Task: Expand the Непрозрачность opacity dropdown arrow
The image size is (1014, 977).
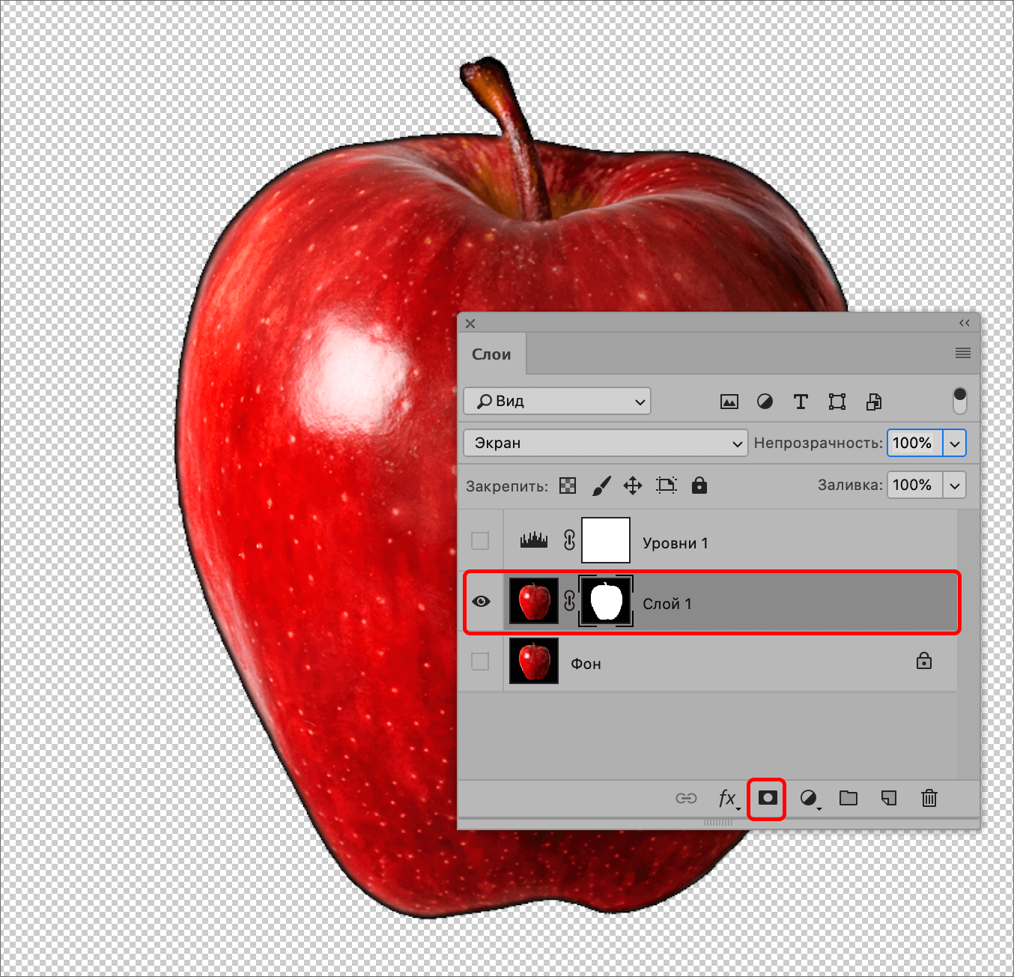Action: tap(954, 443)
